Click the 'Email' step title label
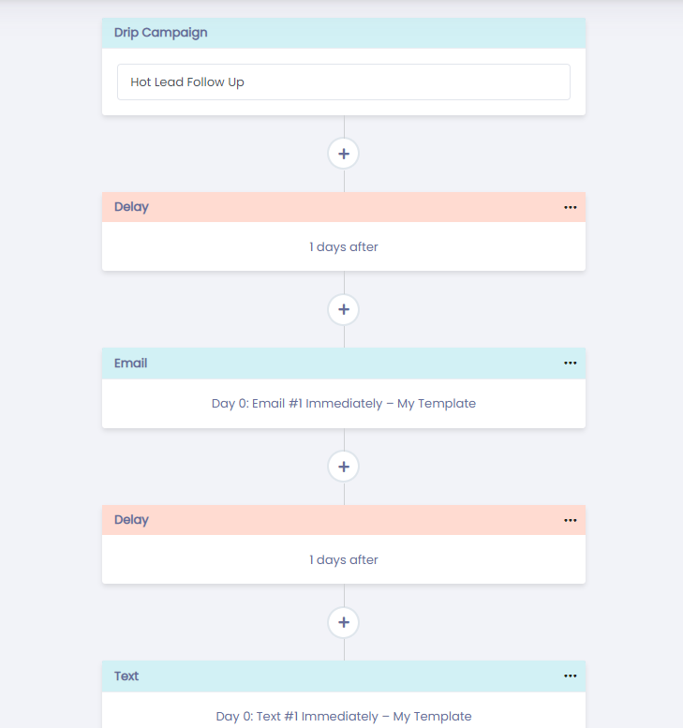The height and width of the screenshot is (728, 683). [x=131, y=364]
